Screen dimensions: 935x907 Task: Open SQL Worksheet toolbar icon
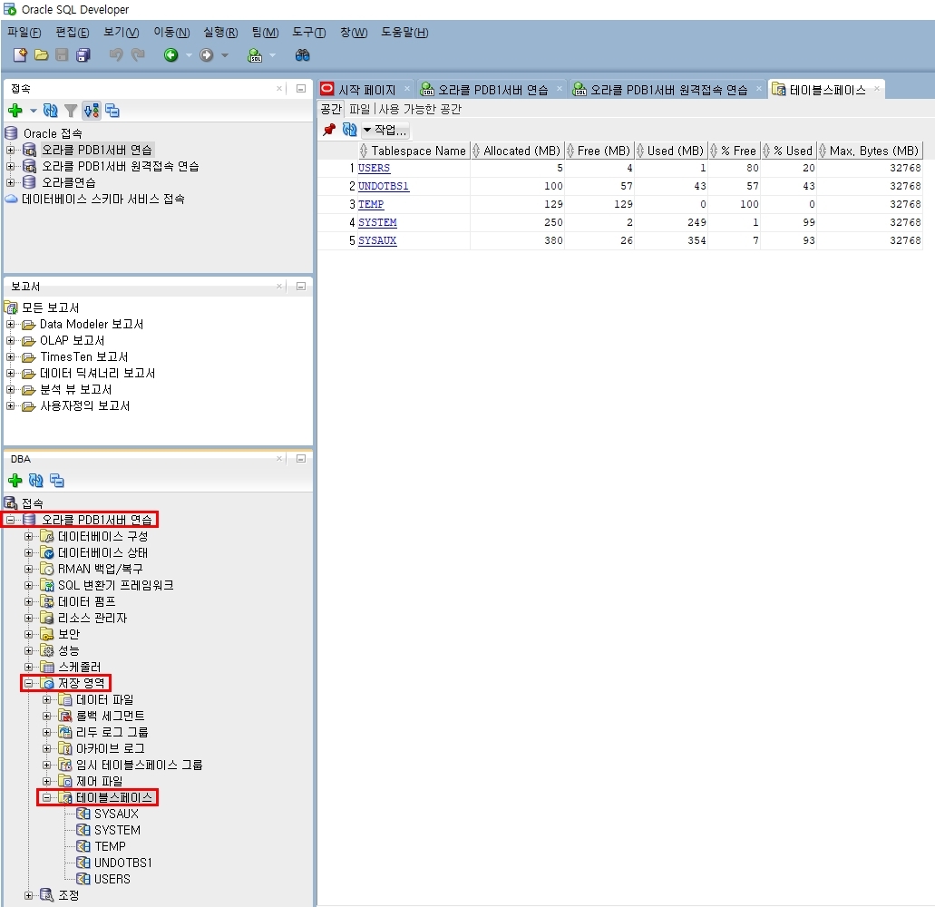click(x=255, y=55)
